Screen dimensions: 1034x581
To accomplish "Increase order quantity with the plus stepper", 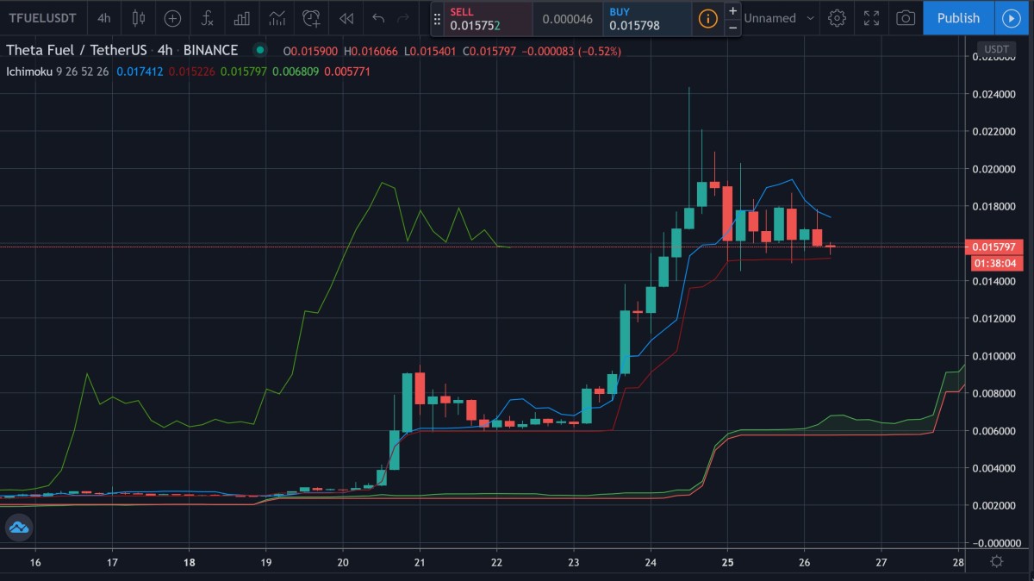I will pos(732,10).
